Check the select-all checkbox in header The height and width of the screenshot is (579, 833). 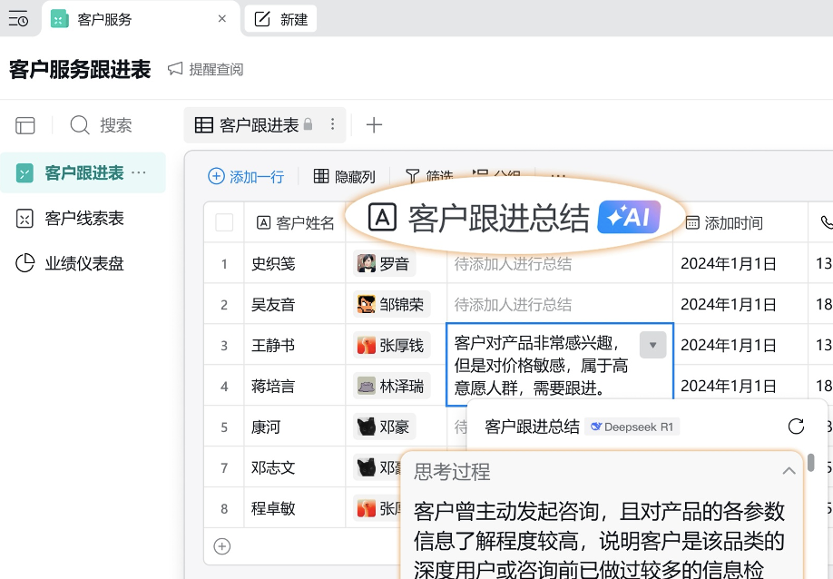point(224,222)
